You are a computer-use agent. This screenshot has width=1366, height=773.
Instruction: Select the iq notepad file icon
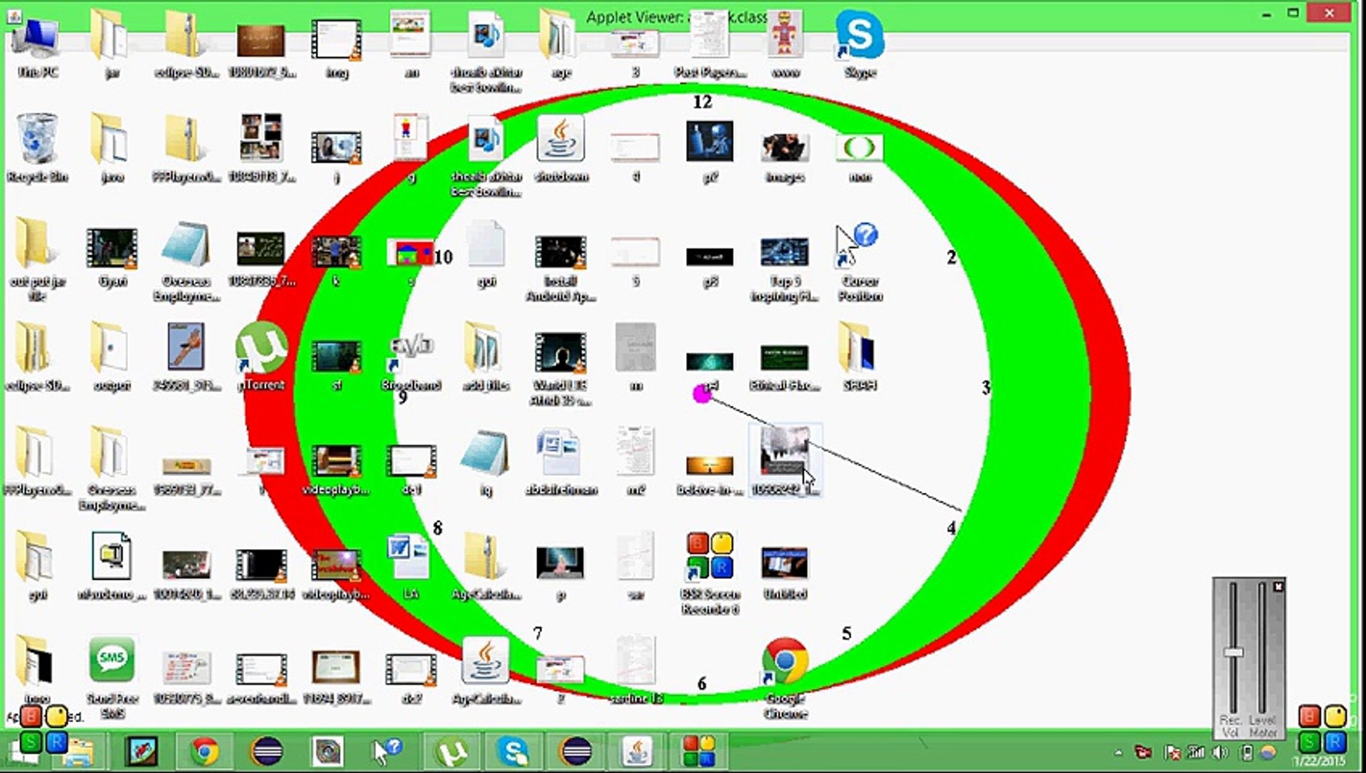pos(486,462)
